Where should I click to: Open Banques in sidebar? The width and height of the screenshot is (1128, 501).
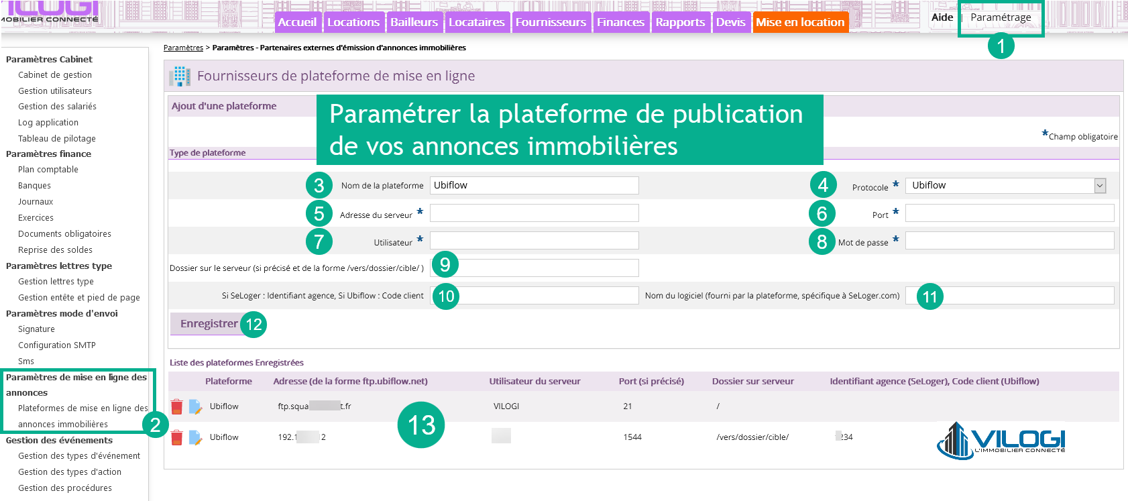point(34,186)
